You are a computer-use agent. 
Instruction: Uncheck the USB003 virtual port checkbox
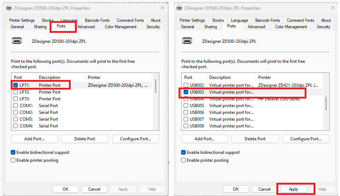click(186, 92)
